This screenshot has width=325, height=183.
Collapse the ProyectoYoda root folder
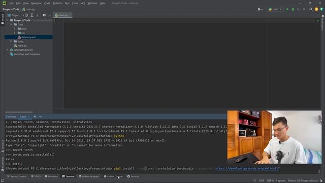pos(8,20)
